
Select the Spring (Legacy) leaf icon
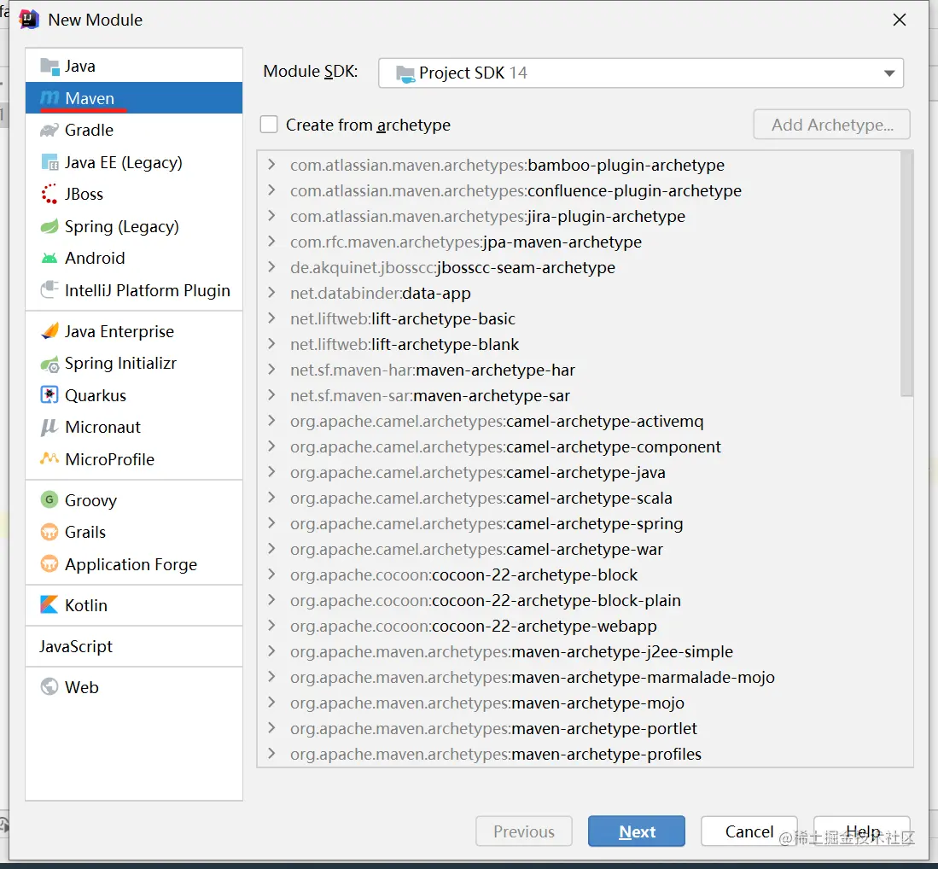[x=50, y=226]
